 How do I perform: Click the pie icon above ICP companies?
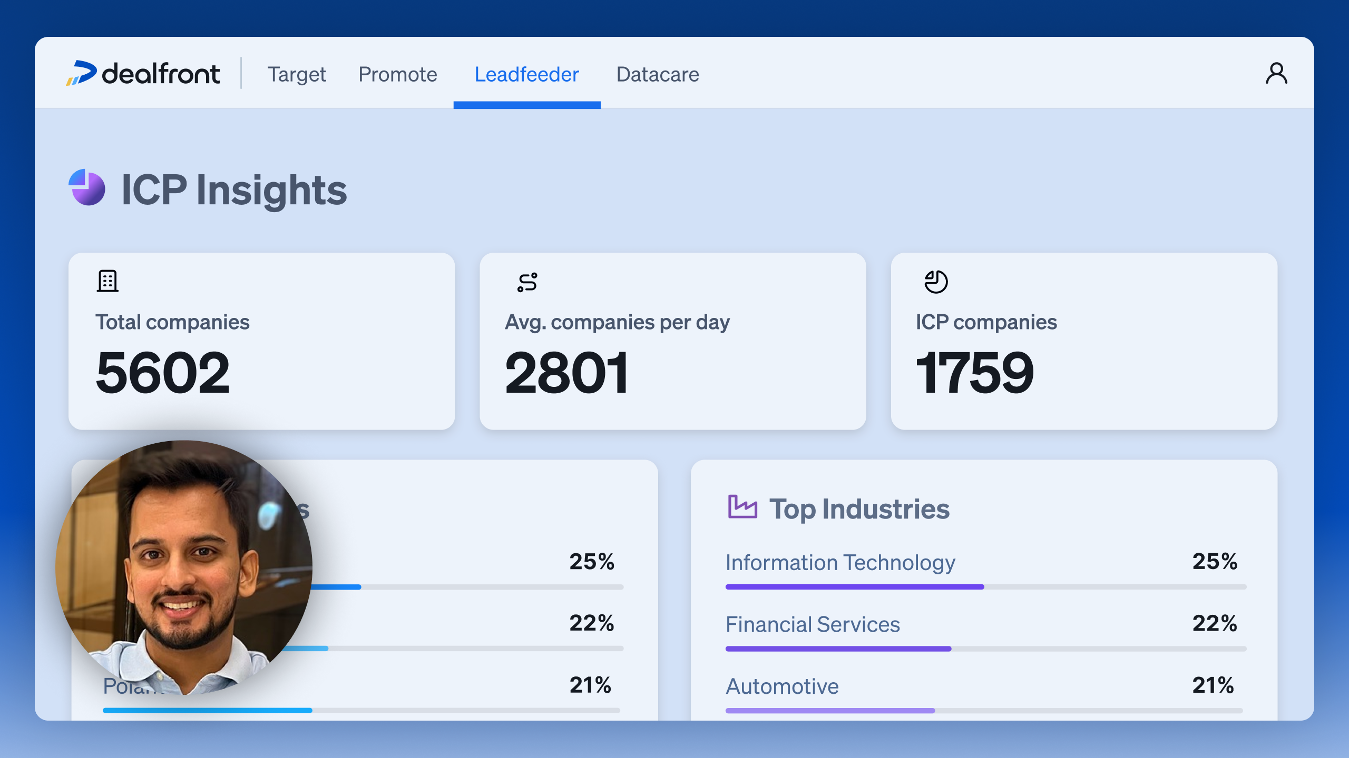click(936, 282)
